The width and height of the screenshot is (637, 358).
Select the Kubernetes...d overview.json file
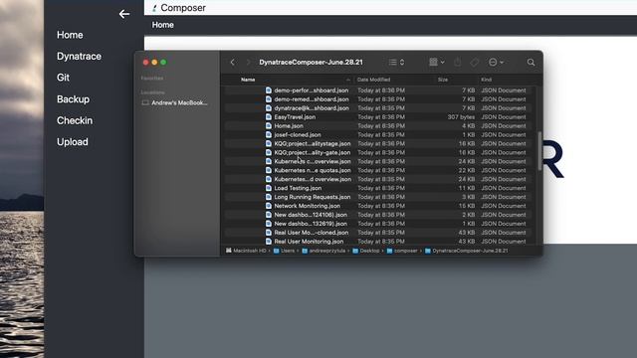click(x=313, y=179)
